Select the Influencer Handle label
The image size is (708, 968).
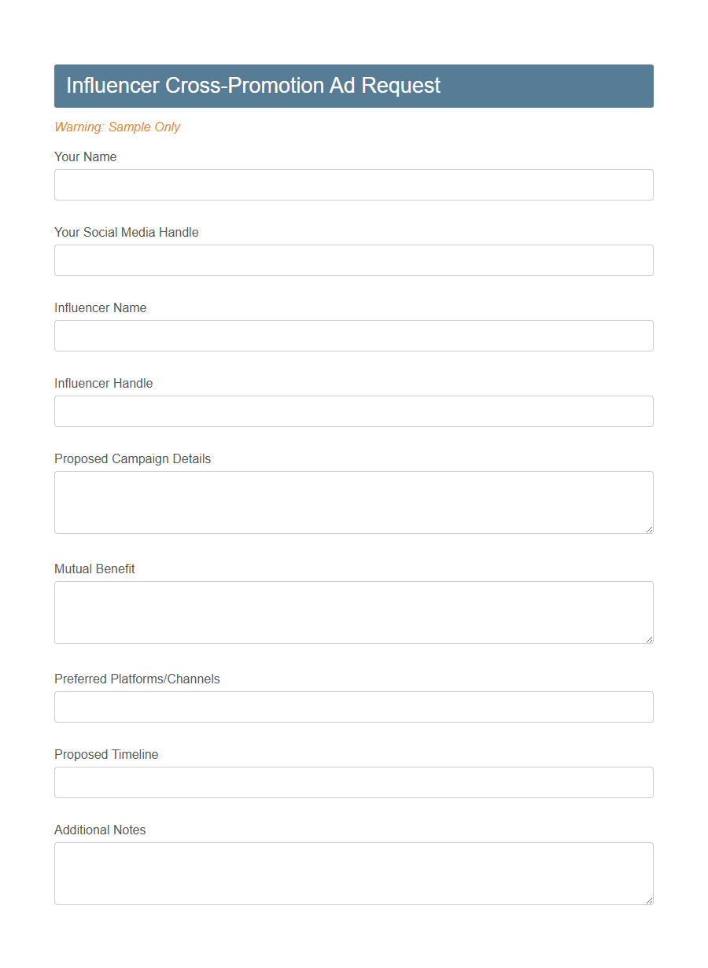point(103,383)
